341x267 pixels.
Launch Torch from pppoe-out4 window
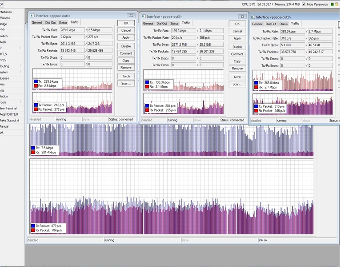tap(126, 76)
